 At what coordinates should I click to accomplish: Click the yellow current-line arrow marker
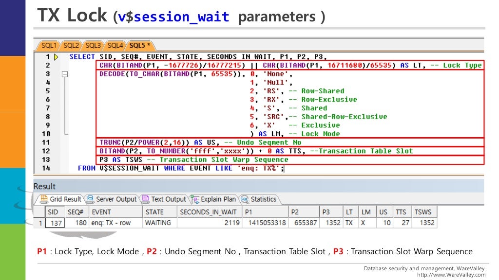(56, 57)
